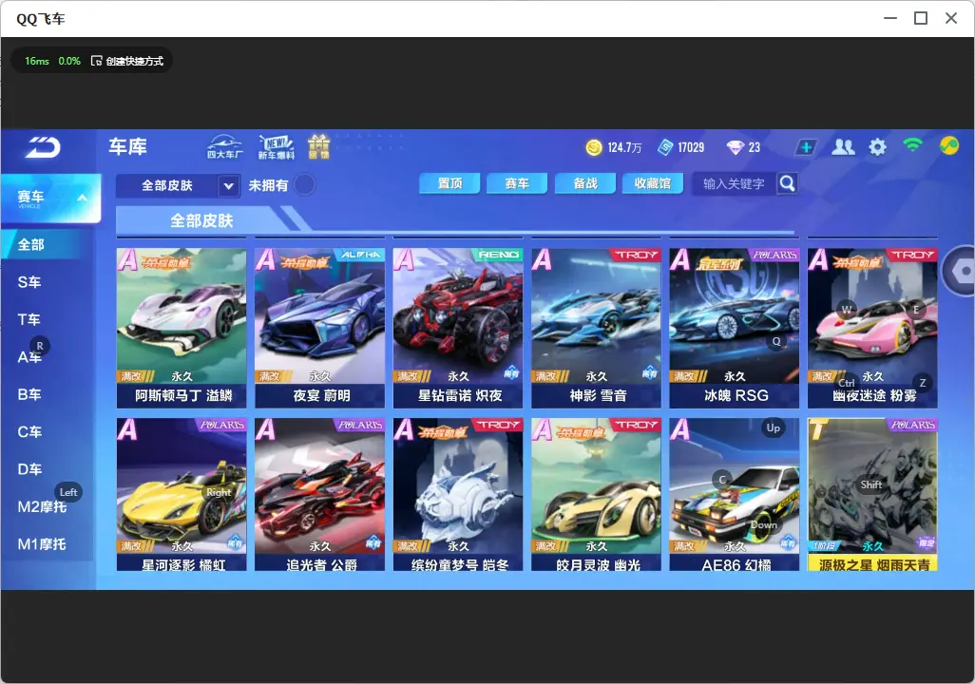
Task: Open the yellow gift box icon
Action: [x=319, y=146]
